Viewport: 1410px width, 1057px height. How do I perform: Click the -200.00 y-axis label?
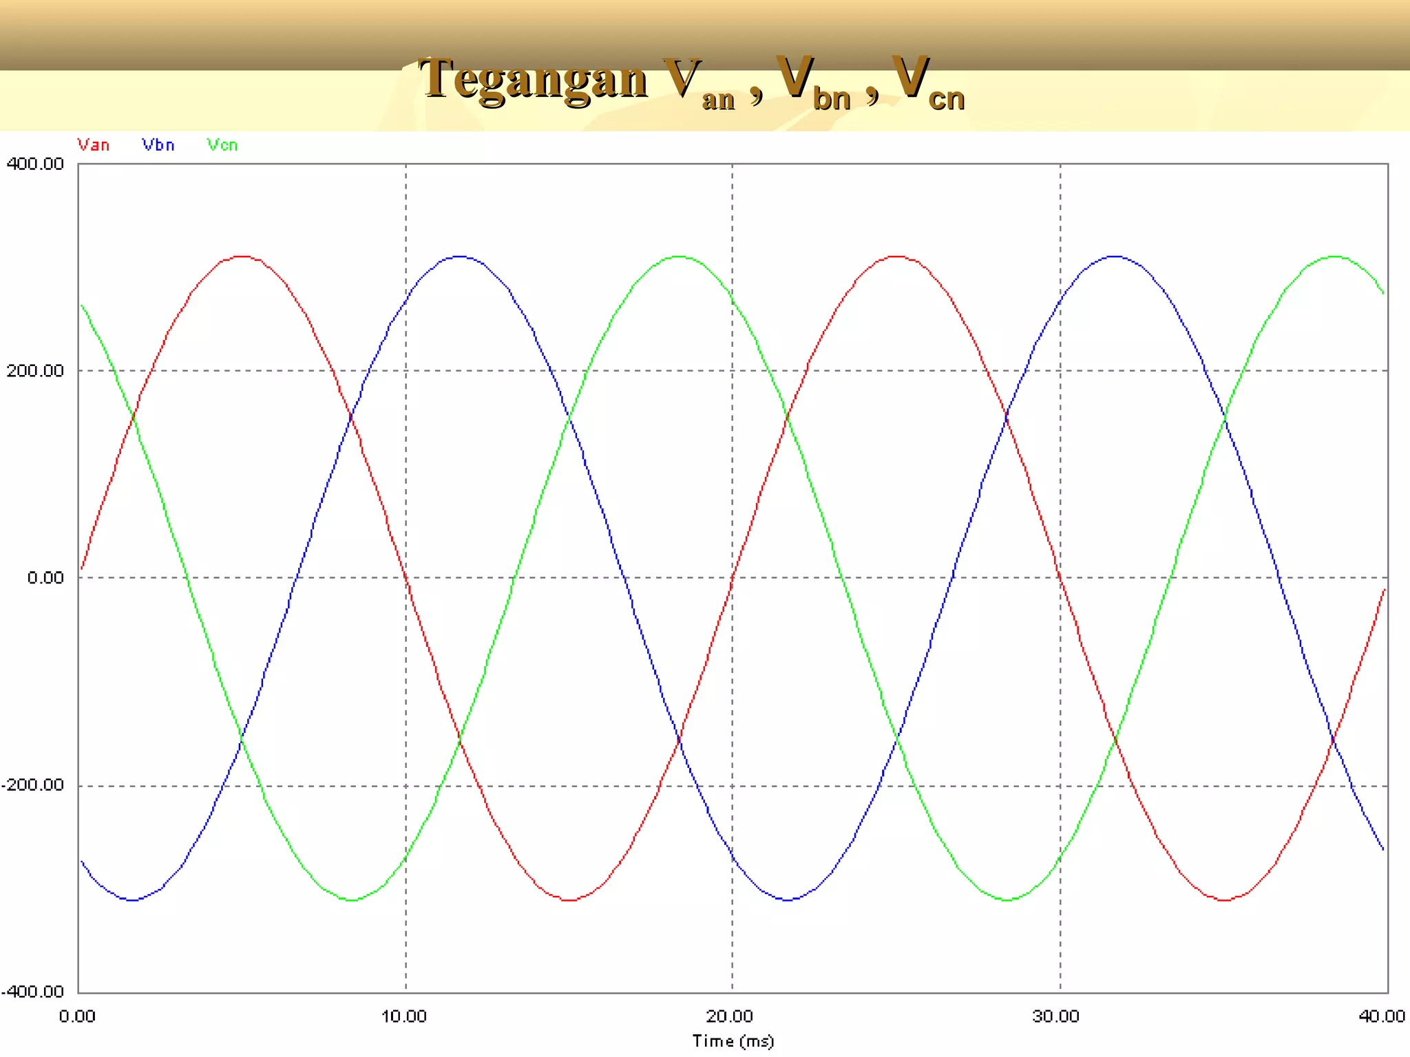(x=32, y=785)
